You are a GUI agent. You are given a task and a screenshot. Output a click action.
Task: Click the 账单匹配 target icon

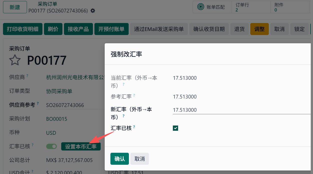click(201, 7)
